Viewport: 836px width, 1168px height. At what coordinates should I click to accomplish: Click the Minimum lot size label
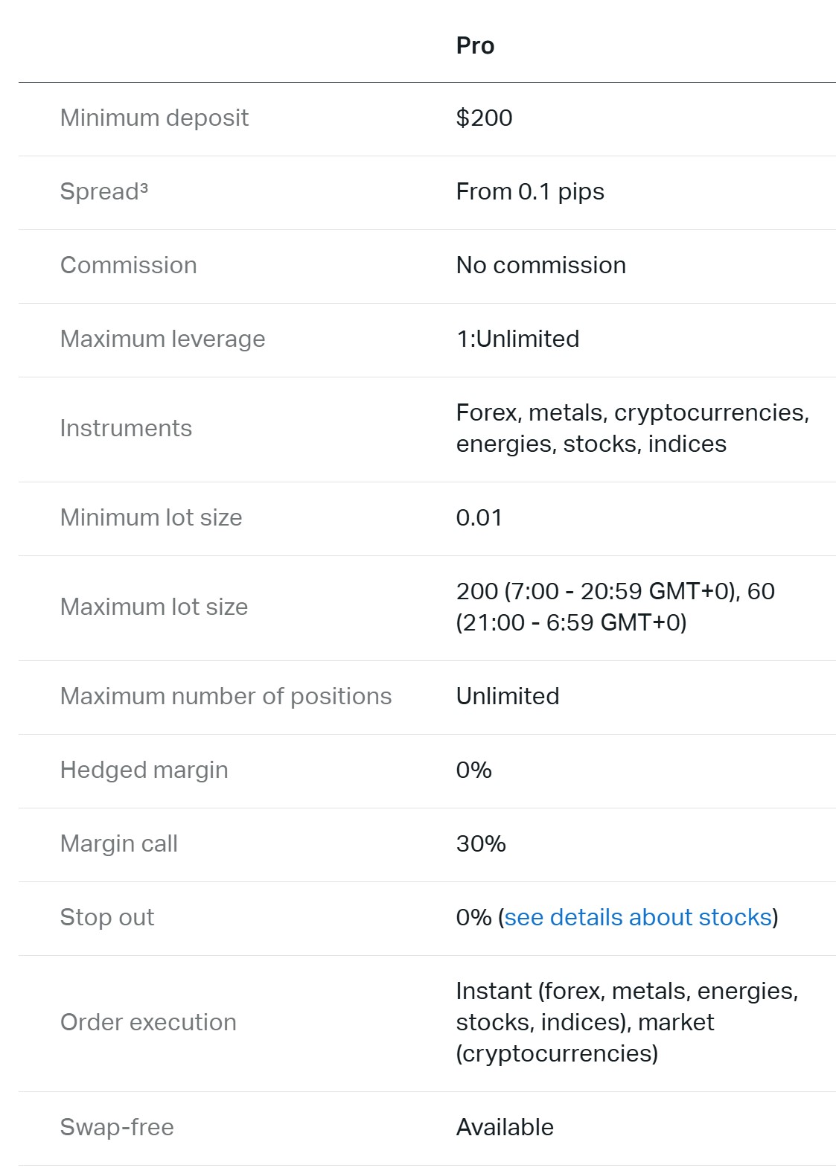pos(151,517)
